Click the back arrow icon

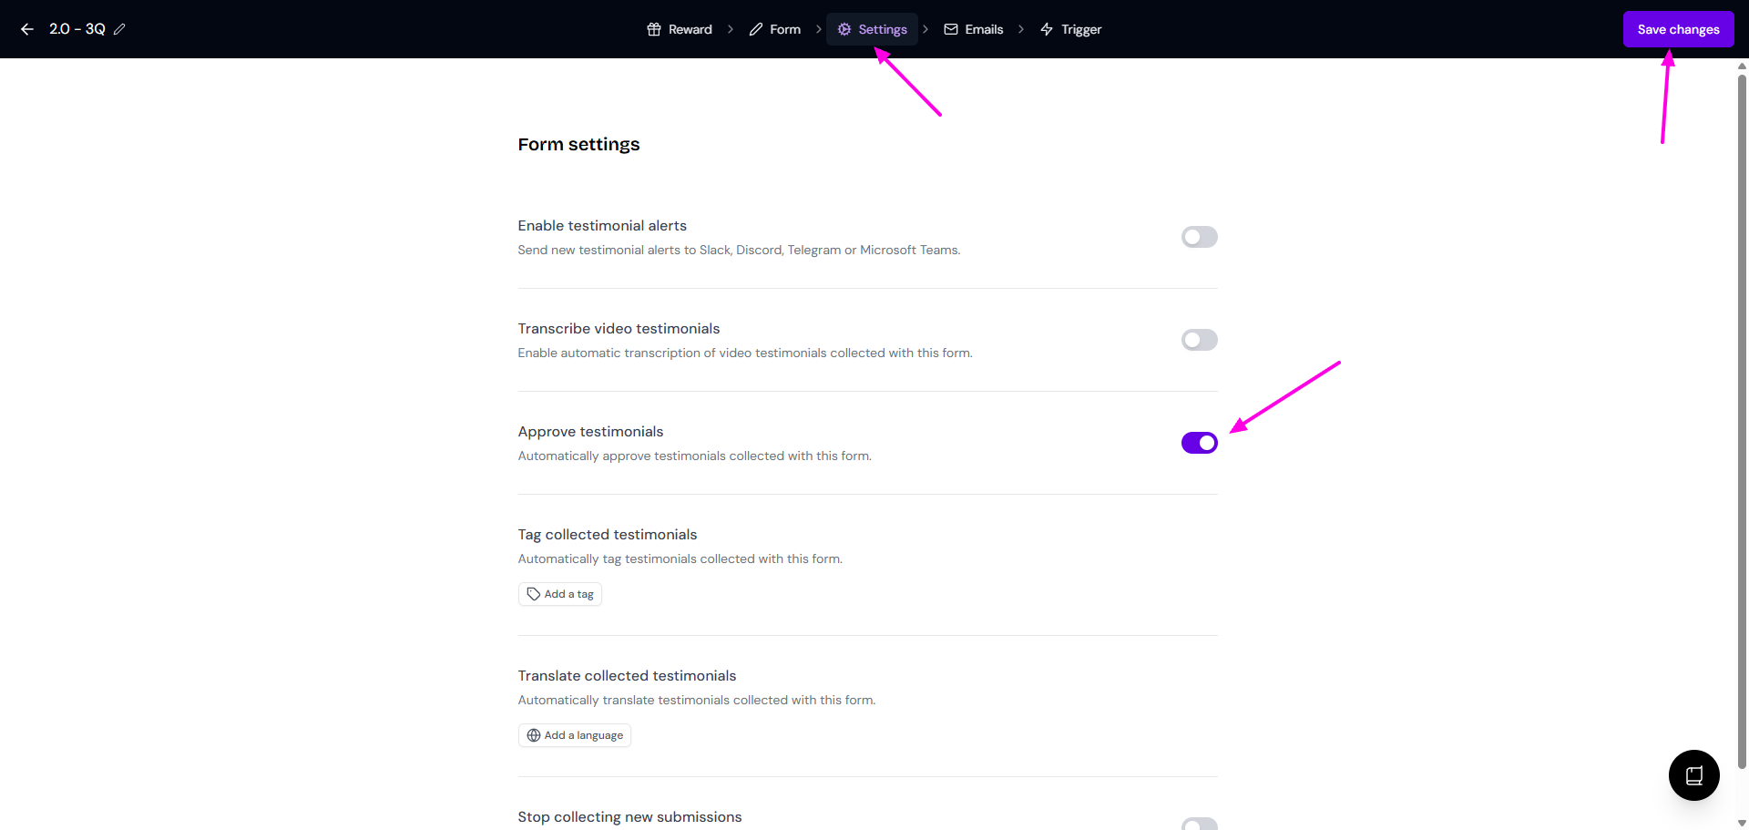pos(27,29)
